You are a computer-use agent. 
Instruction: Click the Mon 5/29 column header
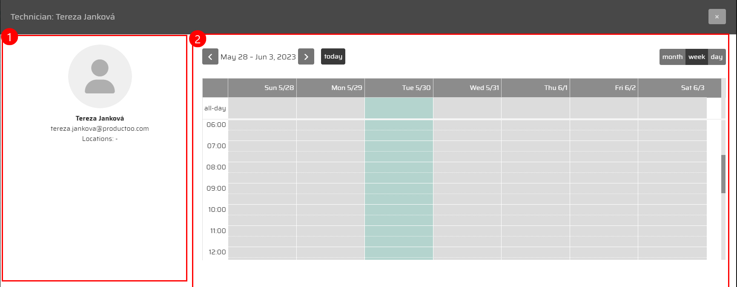(x=347, y=88)
